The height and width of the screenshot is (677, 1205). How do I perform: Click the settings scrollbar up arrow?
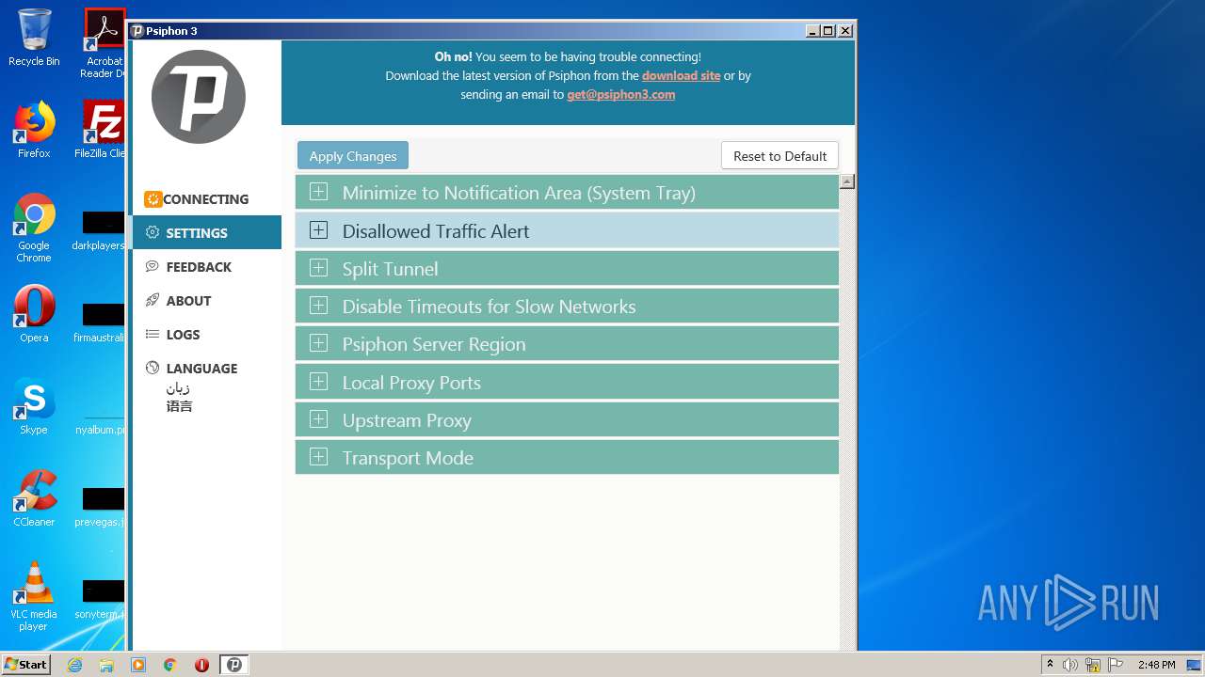(x=847, y=182)
